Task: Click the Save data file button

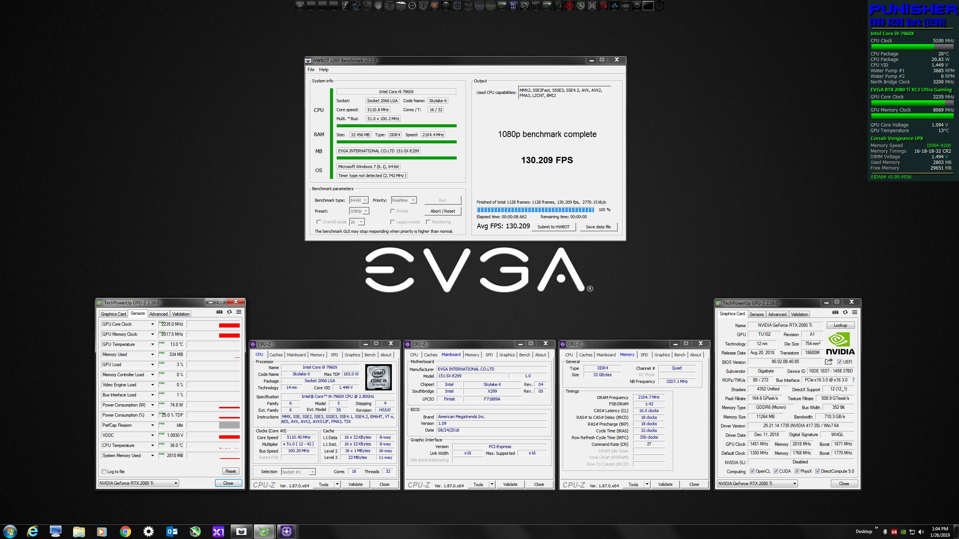Action: [x=598, y=227]
